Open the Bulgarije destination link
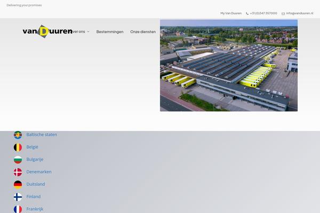Image resolution: width=320 pixels, height=213 pixels. (x=35, y=159)
